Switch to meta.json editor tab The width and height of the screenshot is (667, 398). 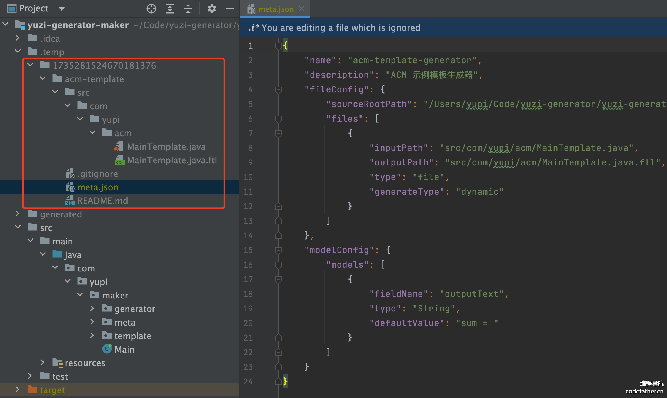(276, 9)
